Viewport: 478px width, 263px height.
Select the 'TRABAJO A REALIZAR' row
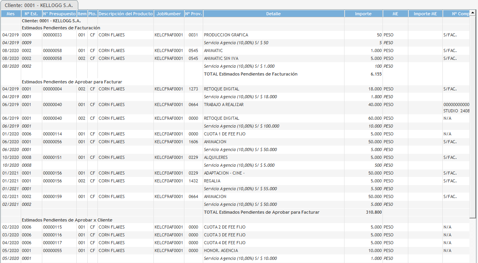coord(224,104)
